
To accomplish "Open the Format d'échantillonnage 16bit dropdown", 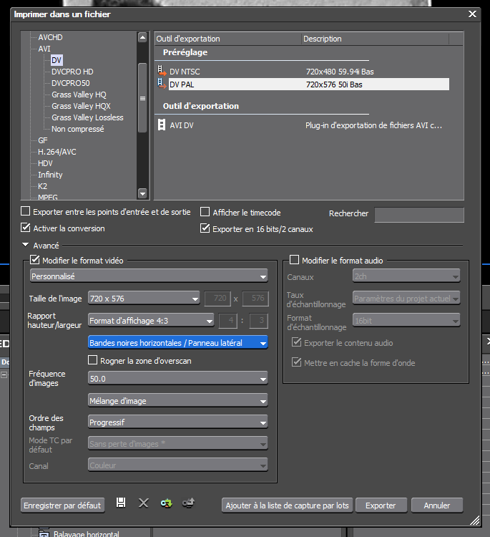I will click(x=406, y=321).
